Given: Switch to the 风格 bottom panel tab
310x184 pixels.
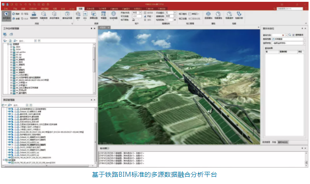Looking at the screenshot, I should click(x=274, y=142).
